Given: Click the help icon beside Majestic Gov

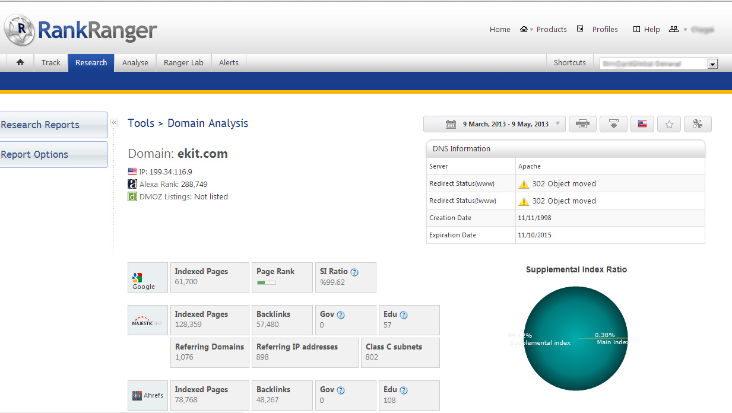Looking at the screenshot, I should [341, 315].
